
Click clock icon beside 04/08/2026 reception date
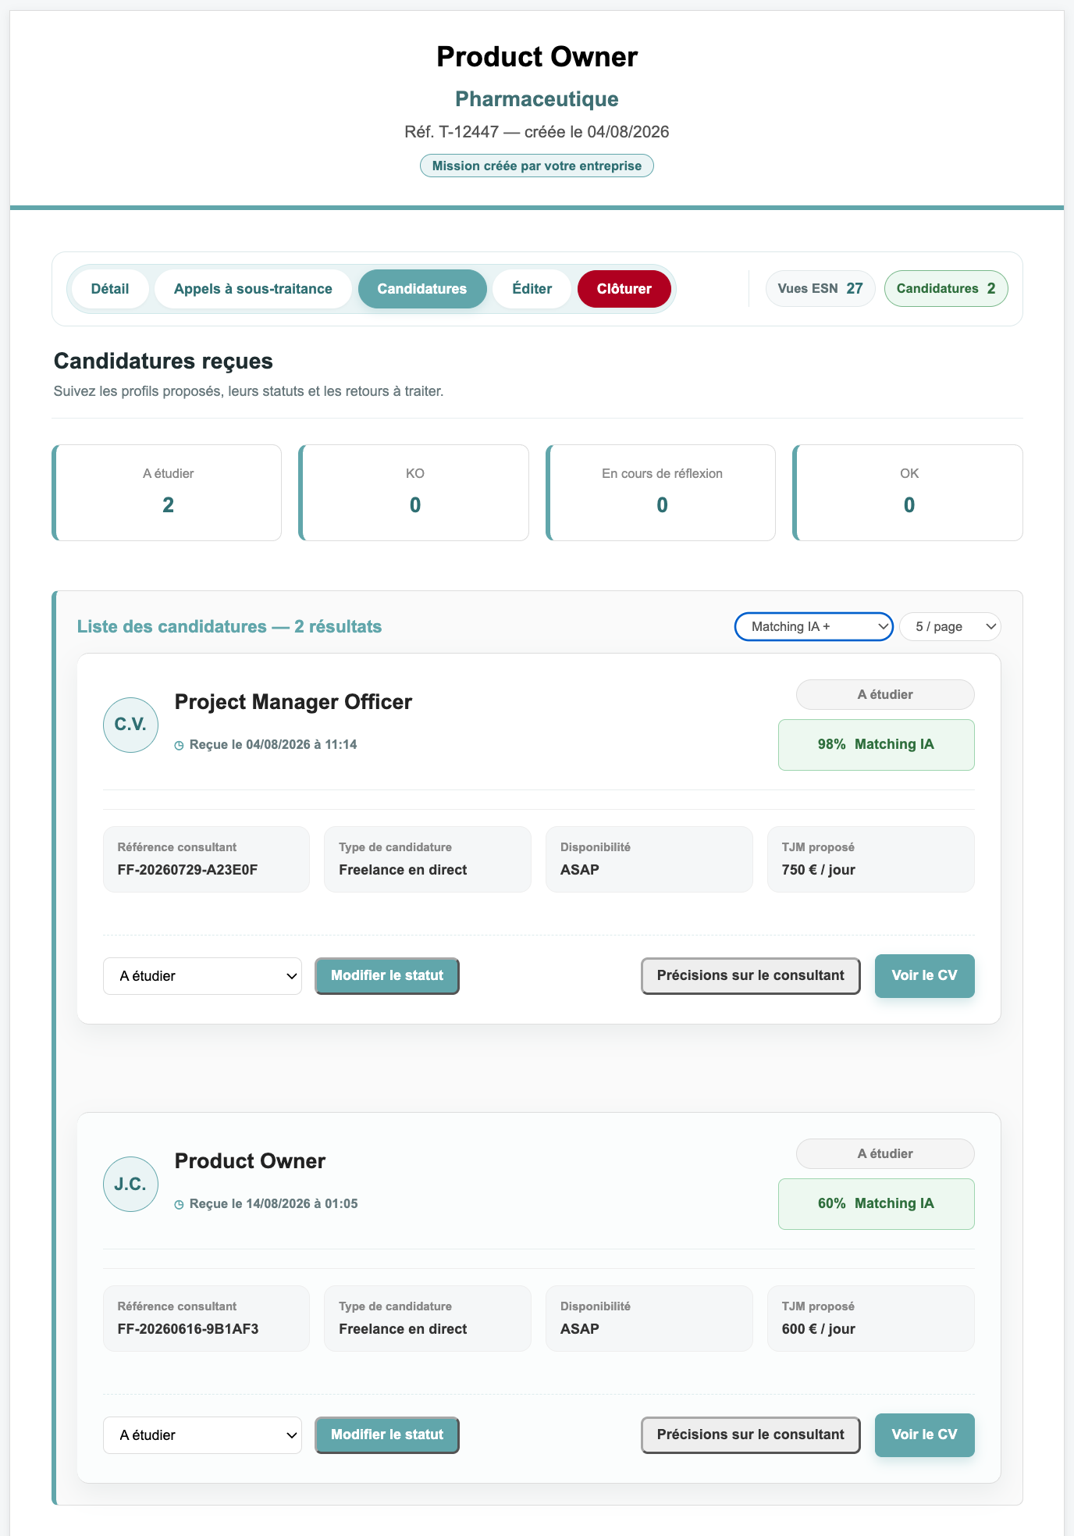179,746
